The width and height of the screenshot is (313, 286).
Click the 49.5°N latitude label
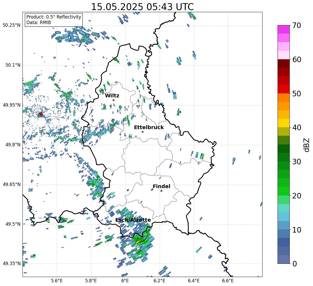[13, 224]
